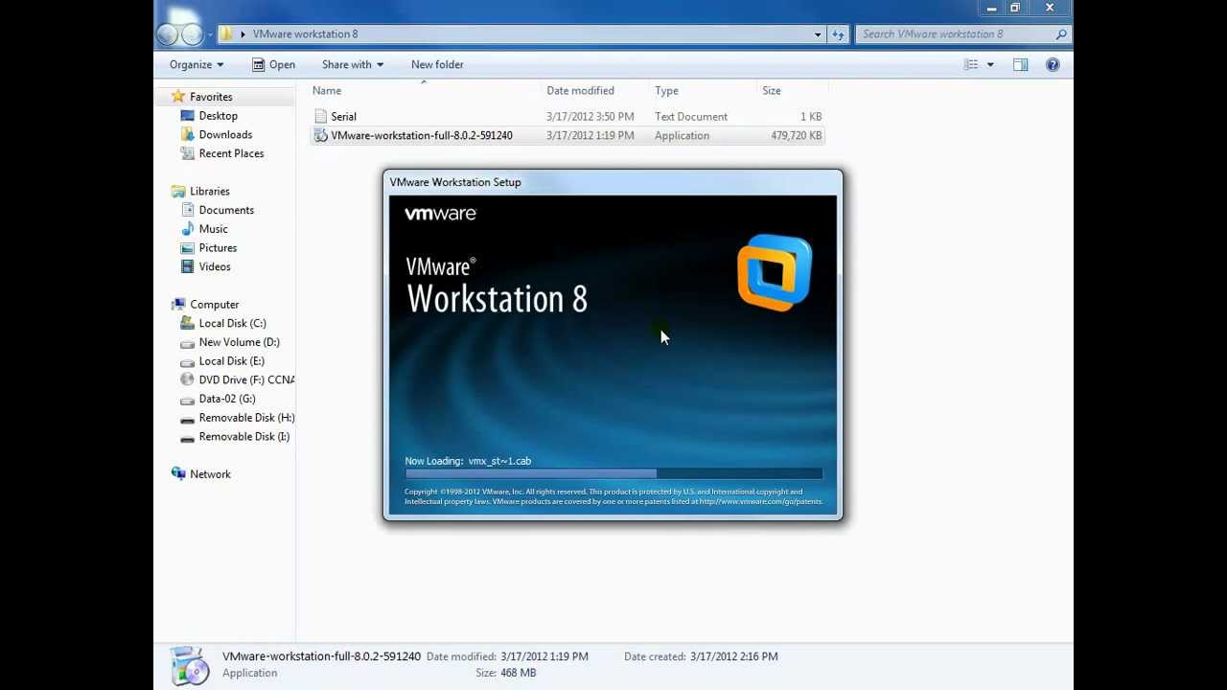Open Removable Disk (I:)

tap(243, 437)
